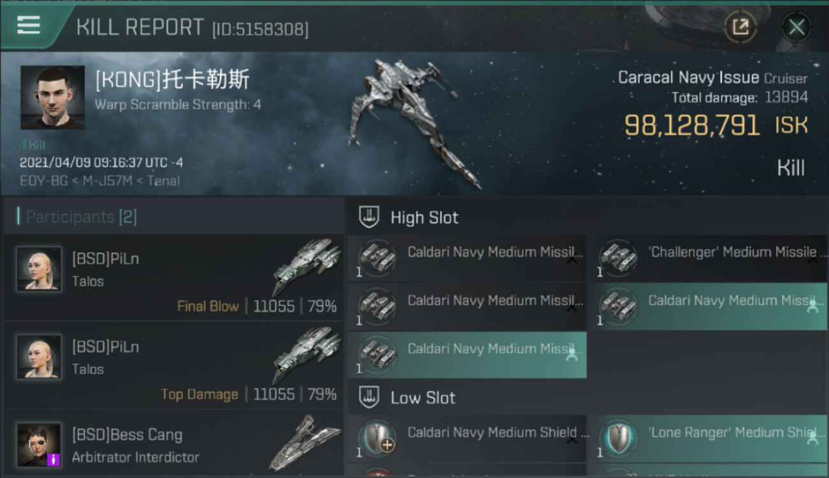Expand the Caldari Navy Medium Shield entry chevron

(x=572, y=440)
